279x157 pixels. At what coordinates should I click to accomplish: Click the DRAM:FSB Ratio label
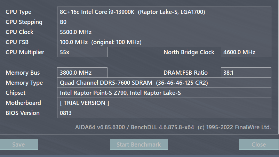tap(185, 73)
